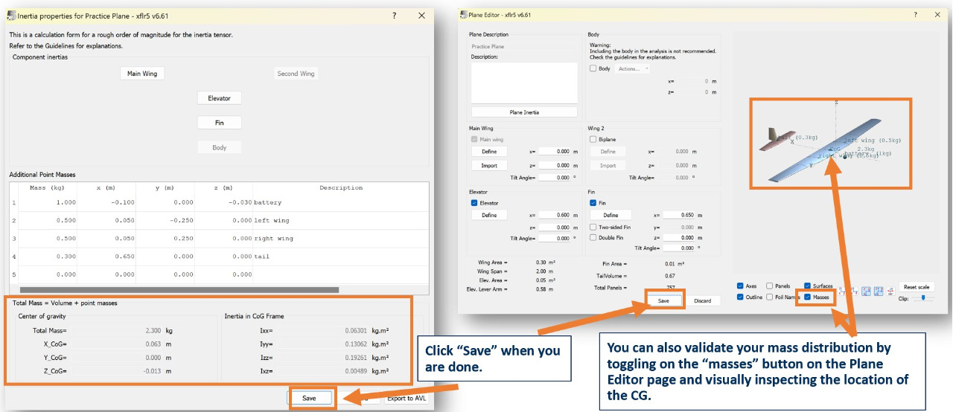Click the fourth view-axis icon beside Reset scale
This screenshot has width=953, height=412.
879,291
